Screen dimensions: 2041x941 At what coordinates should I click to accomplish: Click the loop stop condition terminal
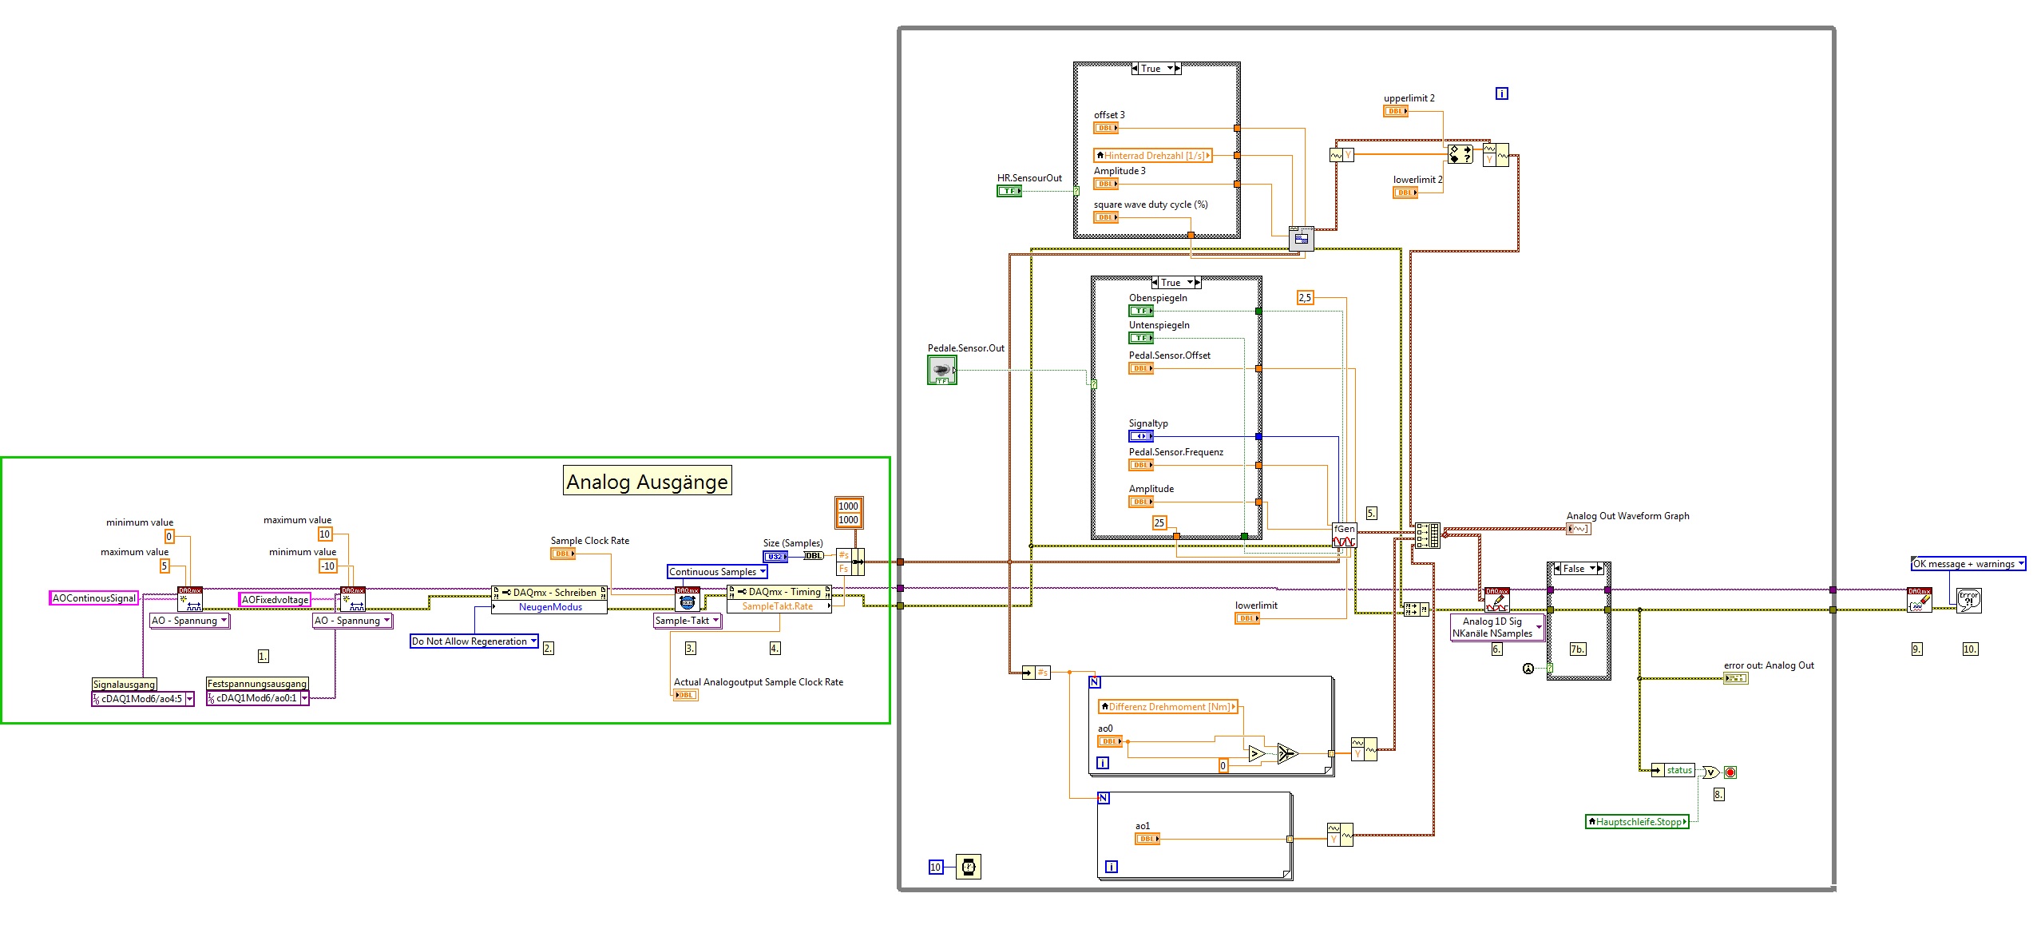(1730, 772)
